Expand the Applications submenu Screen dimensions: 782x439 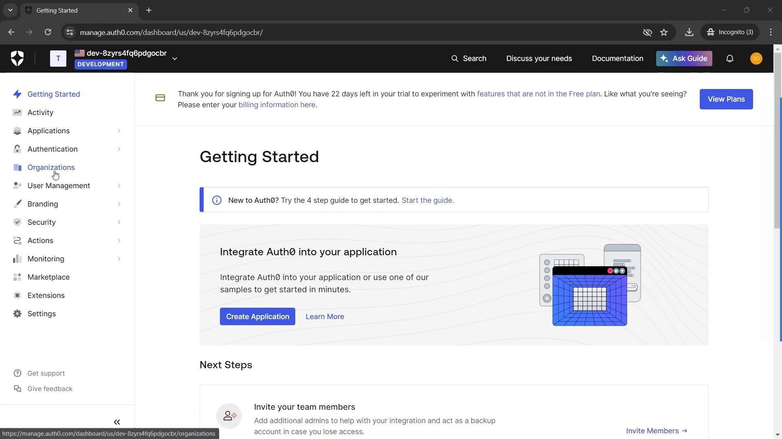(119, 131)
